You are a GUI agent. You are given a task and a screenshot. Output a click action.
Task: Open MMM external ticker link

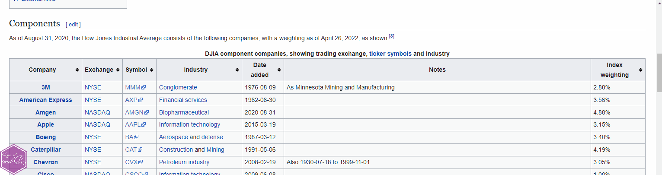tap(135, 87)
